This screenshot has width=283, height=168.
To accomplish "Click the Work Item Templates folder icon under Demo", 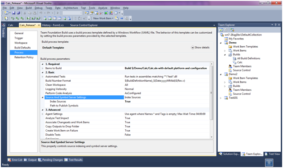I will coord(230,47).
